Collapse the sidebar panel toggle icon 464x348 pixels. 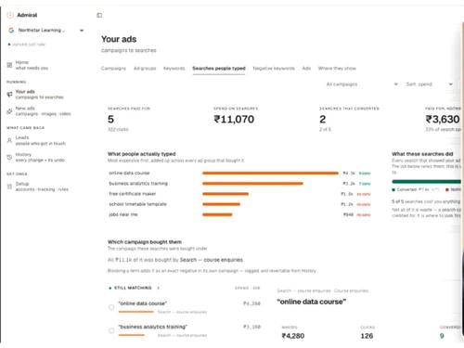pyautogui.click(x=99, y=15)
